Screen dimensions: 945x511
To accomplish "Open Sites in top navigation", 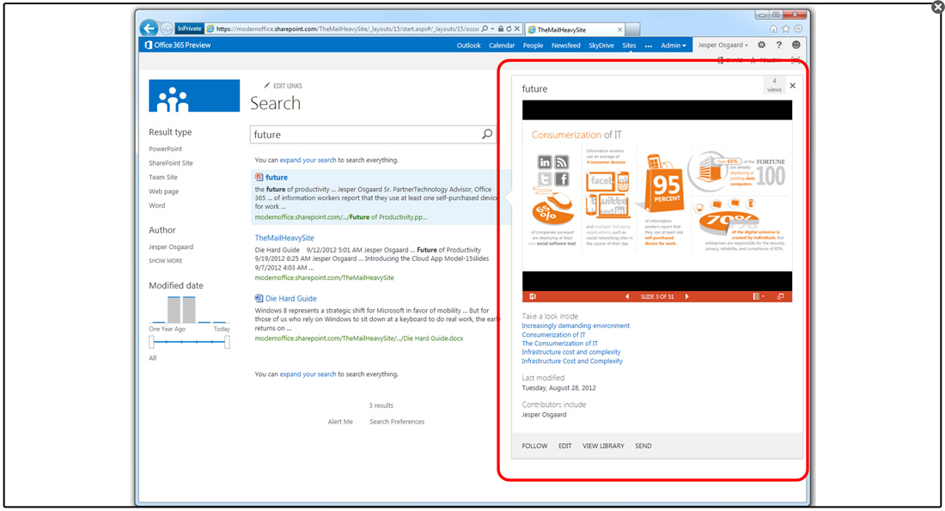I will point(629,46).
